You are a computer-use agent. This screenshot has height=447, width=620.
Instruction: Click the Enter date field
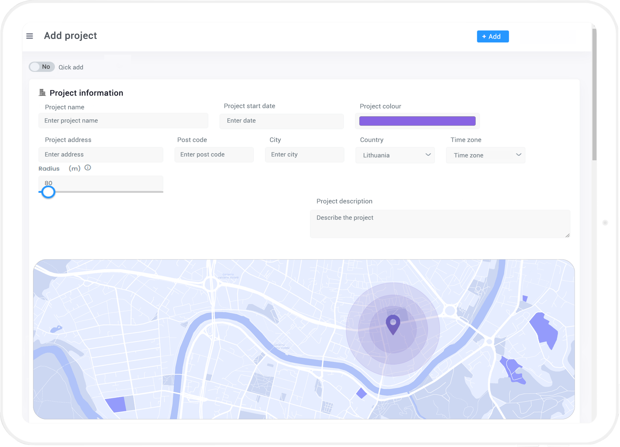(x=281, y=121)
